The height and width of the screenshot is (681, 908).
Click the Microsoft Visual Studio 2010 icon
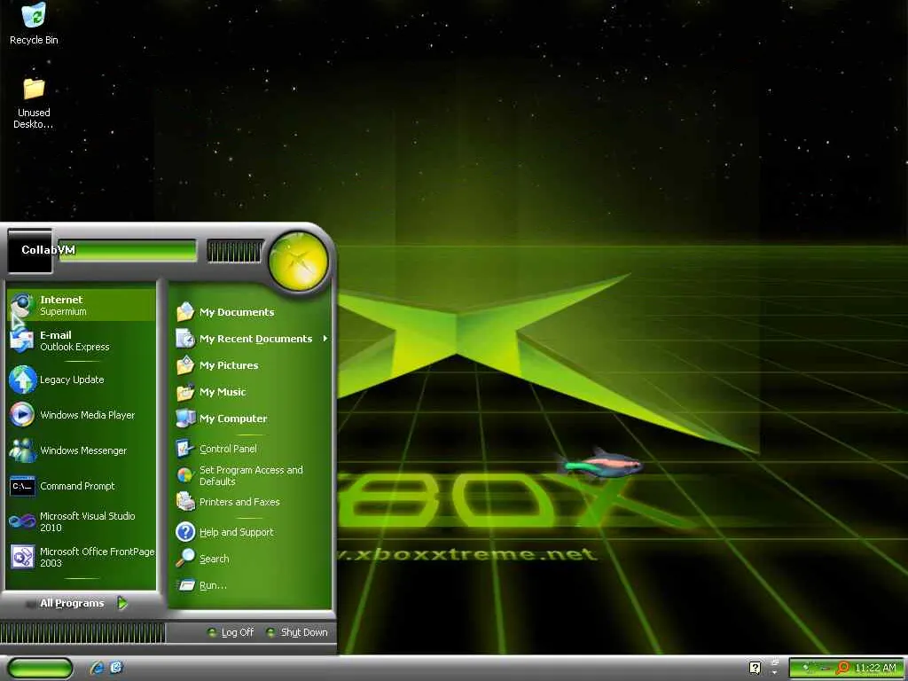point(22,521)
